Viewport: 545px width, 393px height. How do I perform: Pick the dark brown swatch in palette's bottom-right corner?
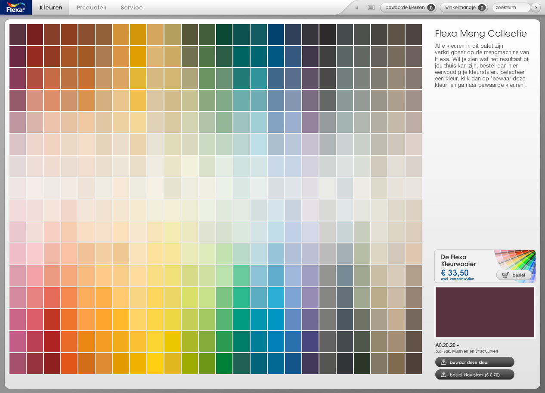coord(414,363)
